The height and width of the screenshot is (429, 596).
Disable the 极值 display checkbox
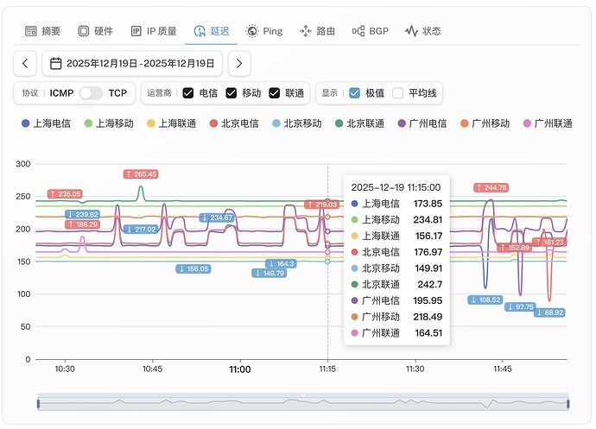click(x=355, y=93)
